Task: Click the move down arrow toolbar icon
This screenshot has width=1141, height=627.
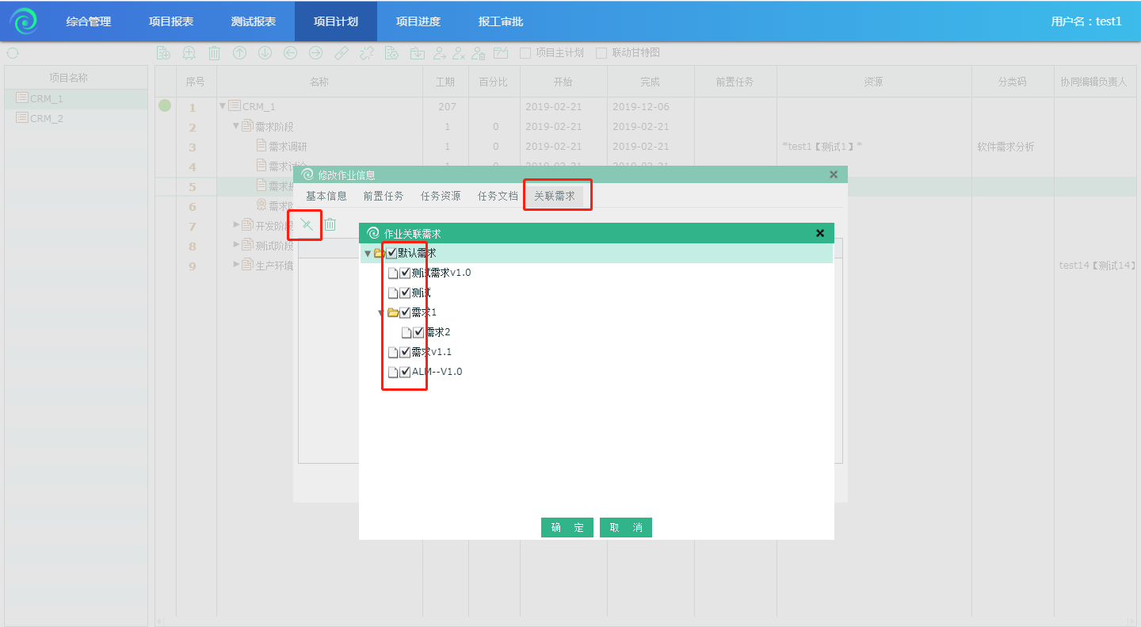Action: tap(265, 53)
